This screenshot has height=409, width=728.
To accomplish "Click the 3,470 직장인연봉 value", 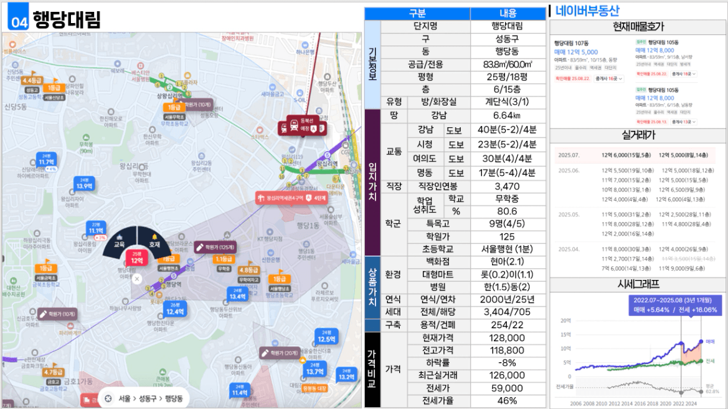I will pyautogui.click(x=508, y=186).
